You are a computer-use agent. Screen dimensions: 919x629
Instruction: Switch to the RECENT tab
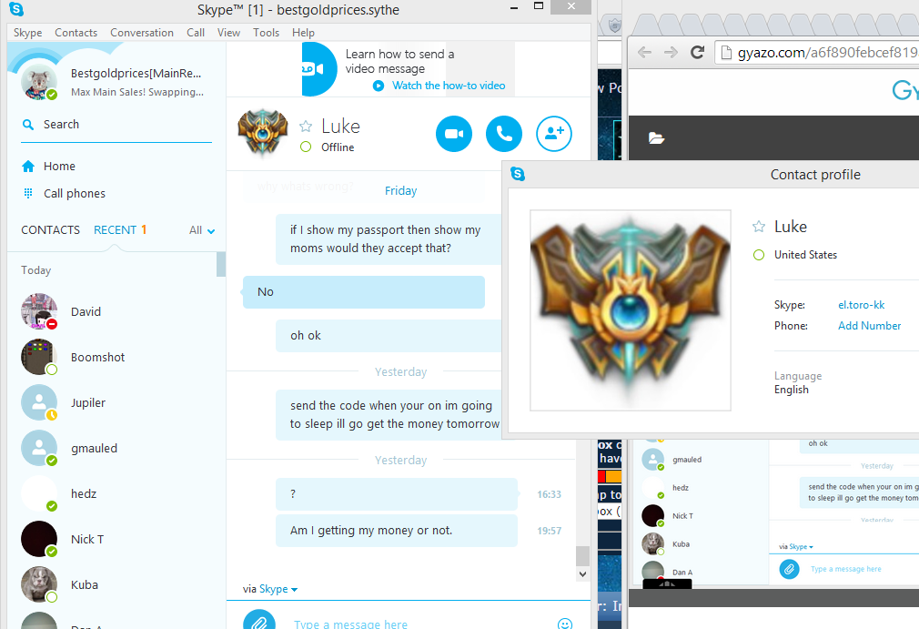pyautogui.click(x=115, y=229)
